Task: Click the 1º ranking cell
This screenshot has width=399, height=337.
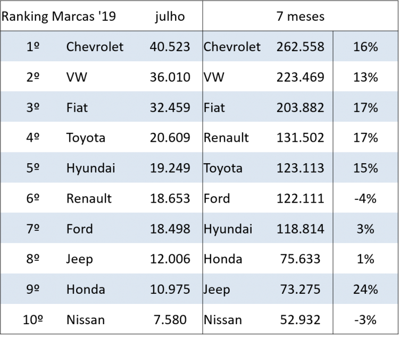Action: pos(33,46)
